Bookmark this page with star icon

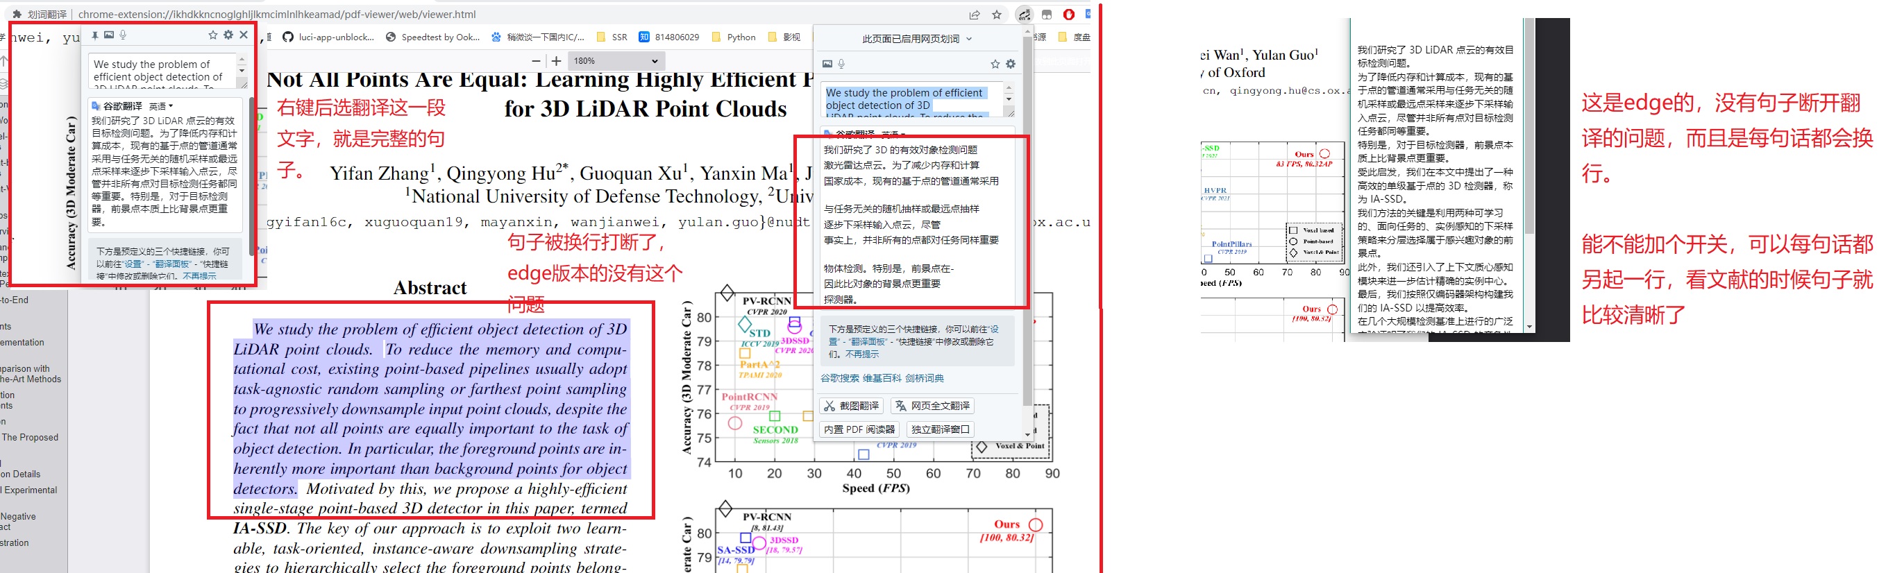coord(997,15)
